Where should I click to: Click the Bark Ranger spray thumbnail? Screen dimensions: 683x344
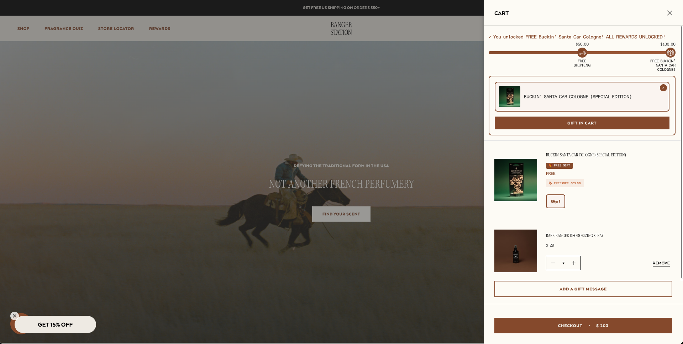point(515,251)
